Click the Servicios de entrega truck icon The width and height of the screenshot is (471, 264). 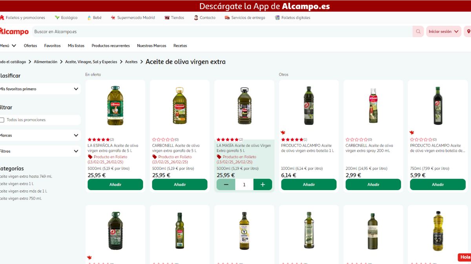click(x=227, y=18)
